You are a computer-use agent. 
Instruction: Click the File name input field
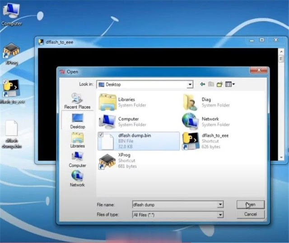pyautogui.click(x=175, y=204)
